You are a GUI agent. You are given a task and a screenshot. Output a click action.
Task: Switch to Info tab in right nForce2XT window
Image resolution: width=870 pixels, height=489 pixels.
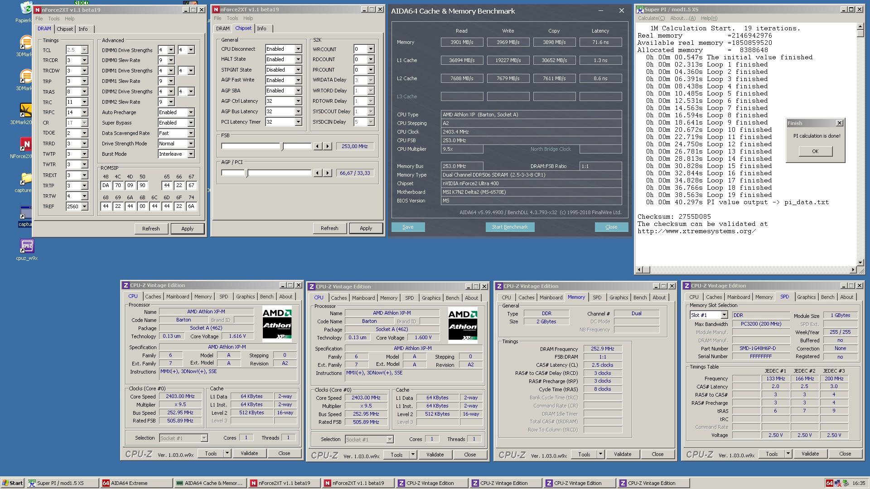click(x=261, y=29)
